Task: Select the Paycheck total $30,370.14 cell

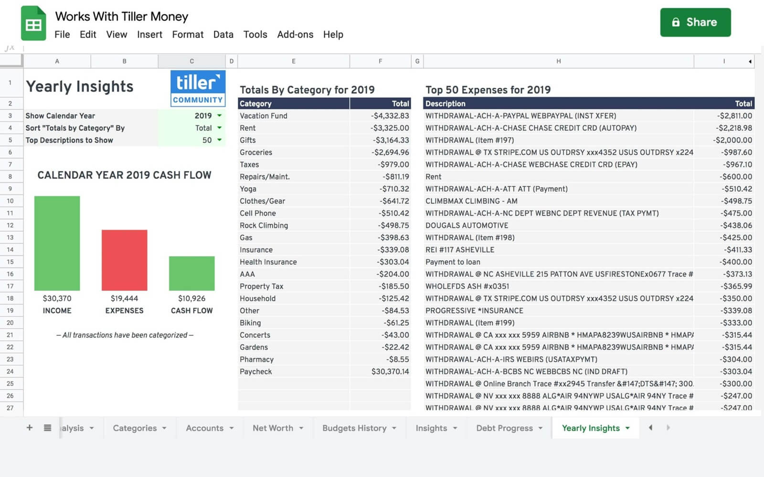Action: click(x=380, y=372)
